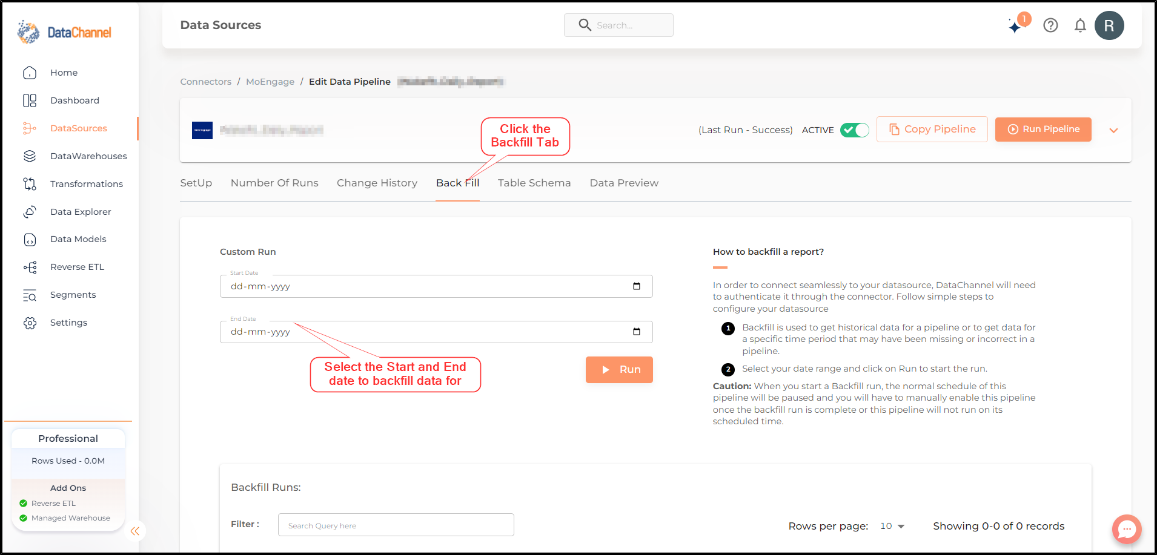Click the Run Pipeline button
Viewport: 1157px width, 555px height.
[1043, 130]
